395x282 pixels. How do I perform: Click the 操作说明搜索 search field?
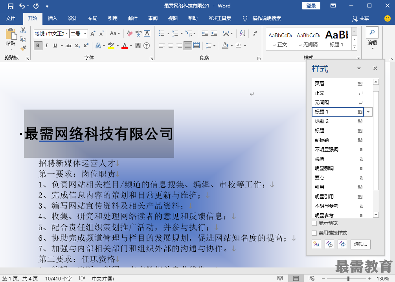266,18
